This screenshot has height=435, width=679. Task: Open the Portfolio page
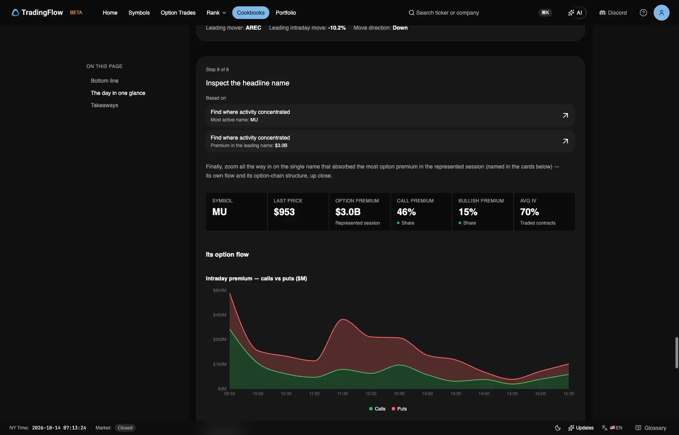click(286, 13)
